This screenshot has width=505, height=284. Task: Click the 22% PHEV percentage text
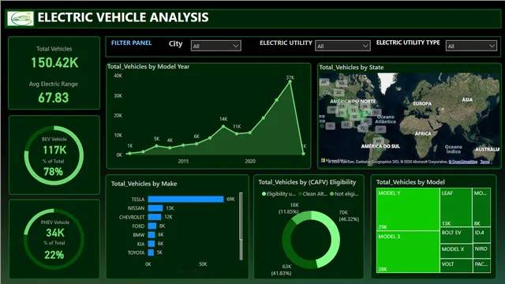pos(54,255)
